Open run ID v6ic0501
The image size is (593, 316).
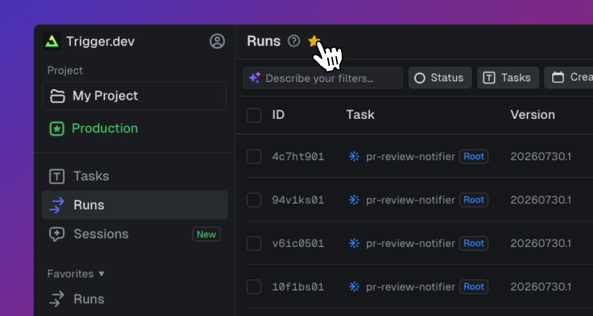(298, 243)
